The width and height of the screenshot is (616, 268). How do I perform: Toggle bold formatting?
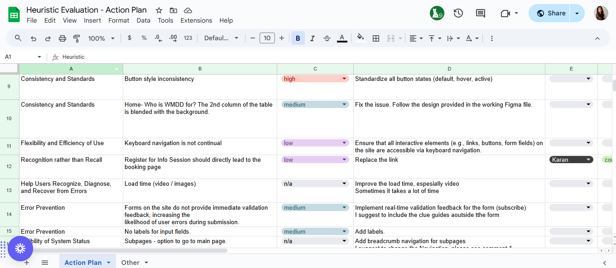[x=298, y=38]
